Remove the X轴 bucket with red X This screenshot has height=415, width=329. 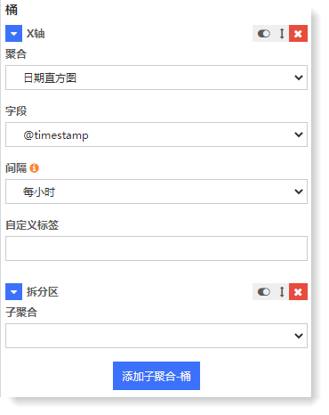298,34
